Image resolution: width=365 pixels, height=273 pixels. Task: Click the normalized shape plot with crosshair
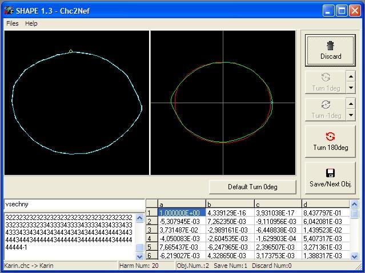point(223,103)
